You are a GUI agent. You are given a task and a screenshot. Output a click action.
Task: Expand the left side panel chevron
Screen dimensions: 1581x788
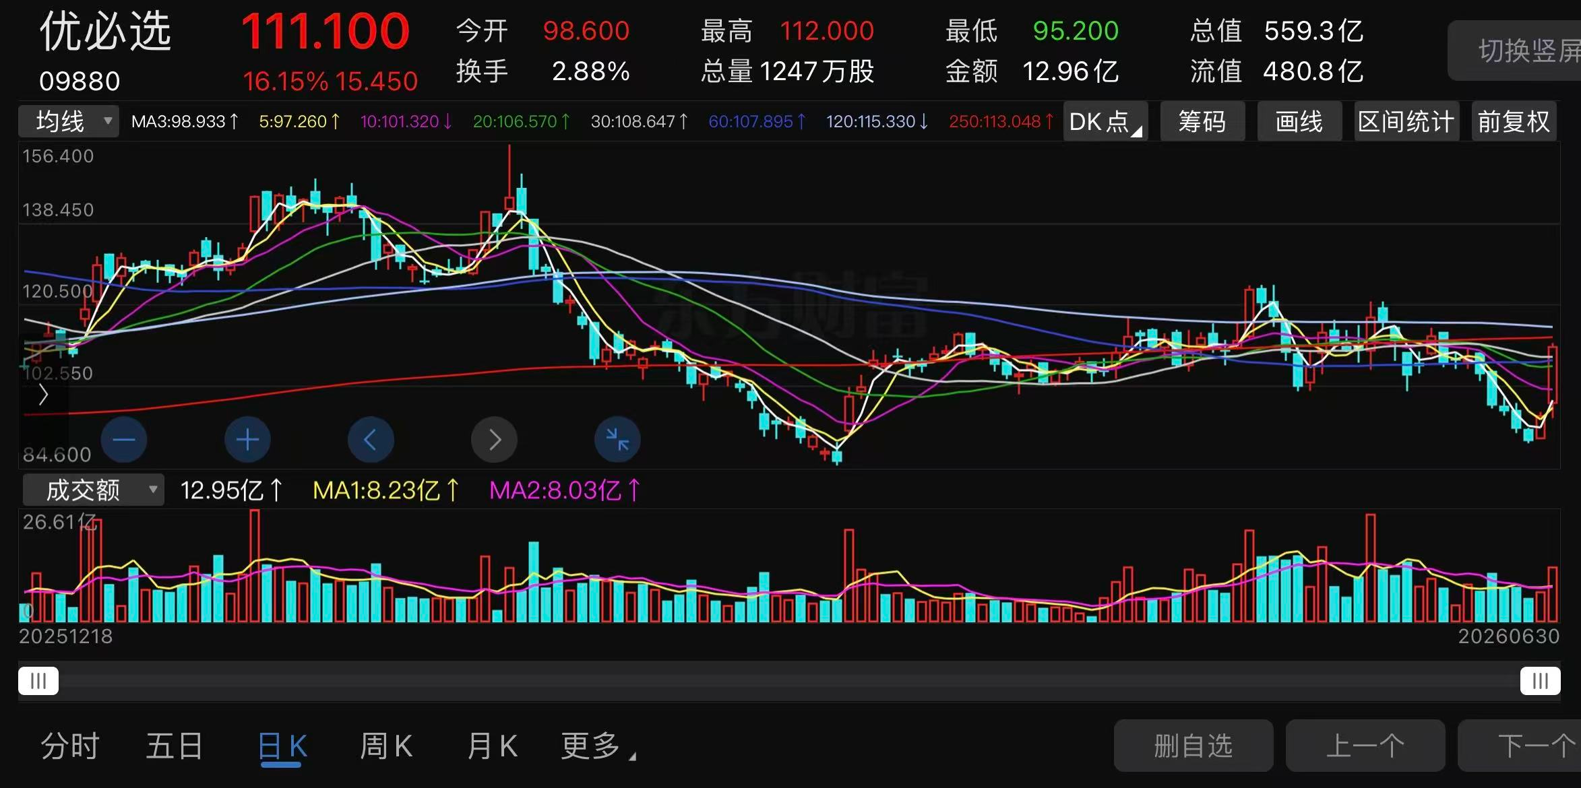pos(44,395)
